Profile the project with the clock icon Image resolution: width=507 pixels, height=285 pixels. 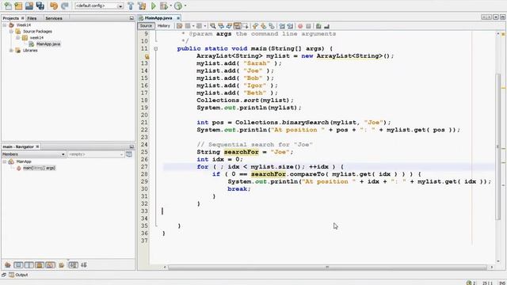click(x=177, y=6)
